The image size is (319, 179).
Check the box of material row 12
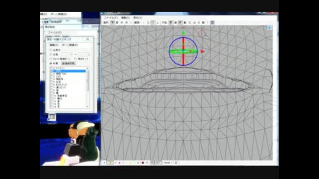(x=52, y=101)
